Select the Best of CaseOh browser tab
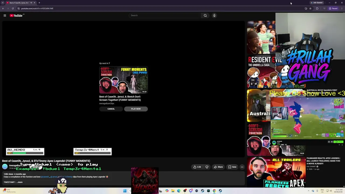This screenshot has height=194, width=345. [x=21, y=3]
